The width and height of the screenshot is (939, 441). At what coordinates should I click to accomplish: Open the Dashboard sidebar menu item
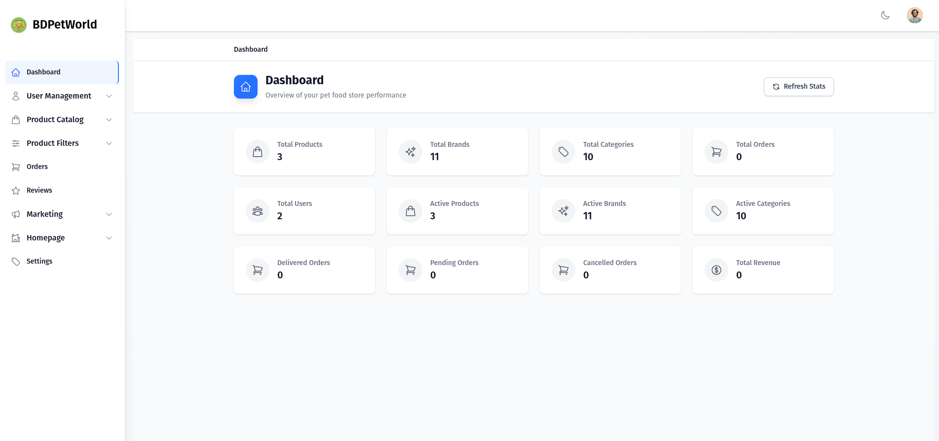tap(62, 72)
